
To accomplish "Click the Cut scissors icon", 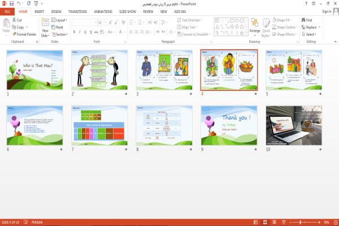I will click(14, 20).
